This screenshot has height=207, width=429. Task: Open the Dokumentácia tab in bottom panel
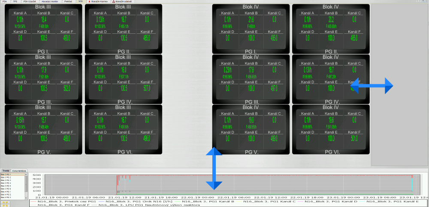point(20,171)
